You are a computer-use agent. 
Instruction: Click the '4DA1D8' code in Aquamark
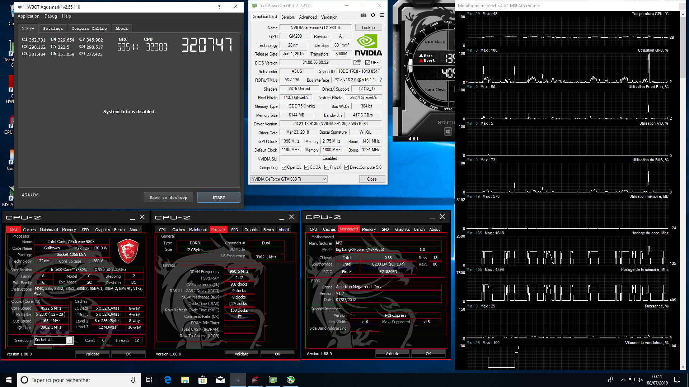[30, 195]
